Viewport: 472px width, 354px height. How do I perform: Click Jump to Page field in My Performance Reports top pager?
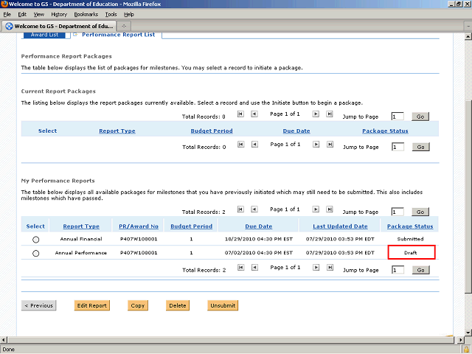point(398,212)
